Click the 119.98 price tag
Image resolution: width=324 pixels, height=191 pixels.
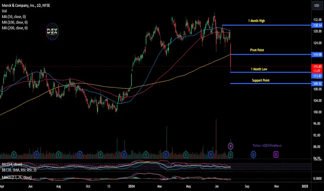[317, 55]
